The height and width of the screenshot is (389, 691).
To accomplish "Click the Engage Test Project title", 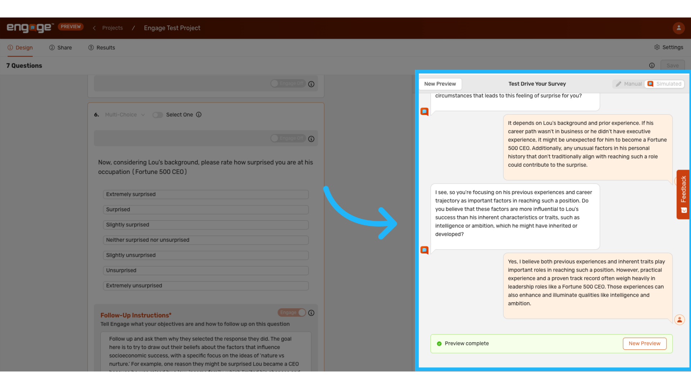I will coord(172,28).
